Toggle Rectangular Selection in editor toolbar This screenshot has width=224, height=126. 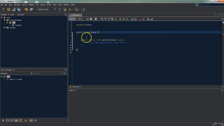click(x=116, y=19)
